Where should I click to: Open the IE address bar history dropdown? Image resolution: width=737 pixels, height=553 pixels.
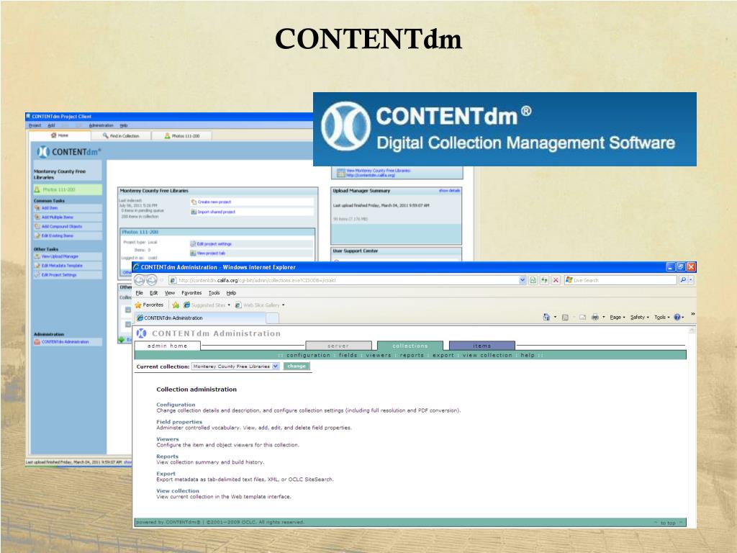click(523, 280)
